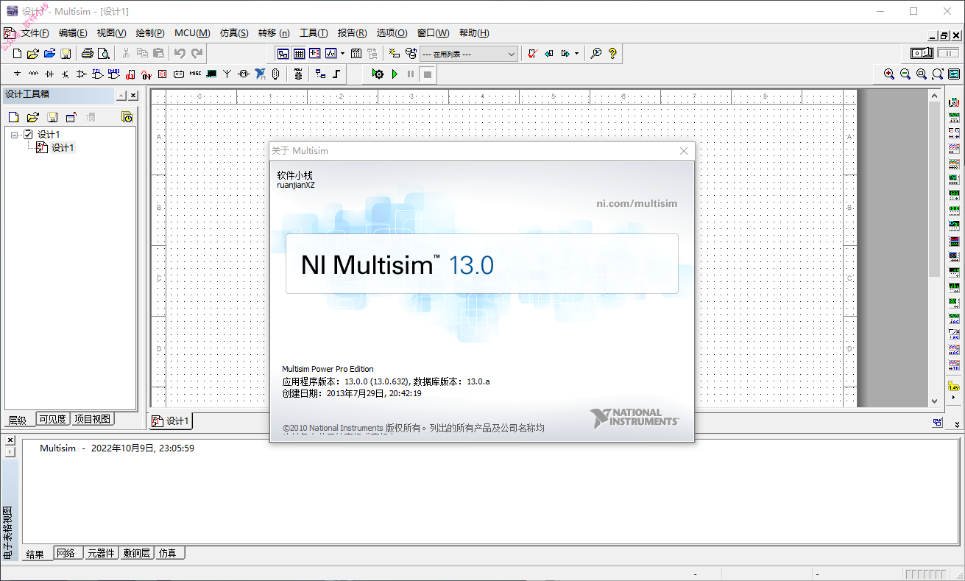Switch to the 可见度 tab
Image resolution: width=965 pixels, height=581 pixels.
[x=53, y=419]
